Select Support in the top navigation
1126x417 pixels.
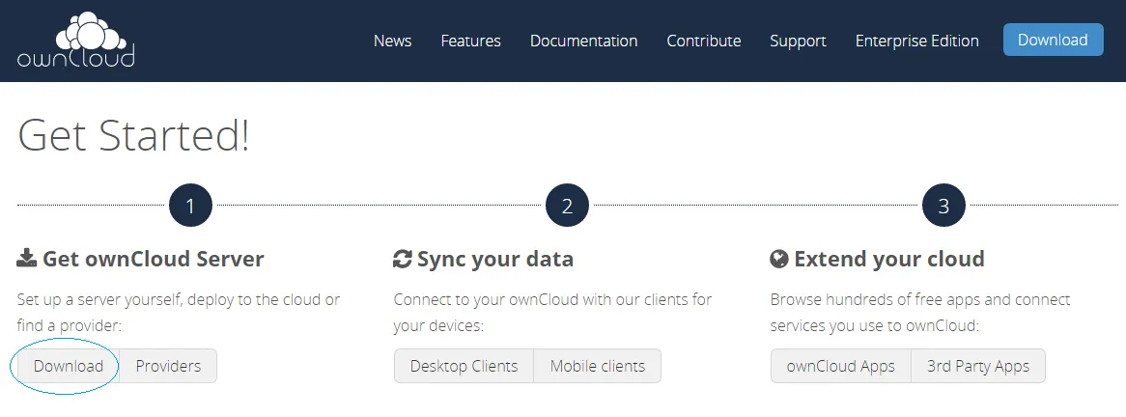tap(798, 41)
